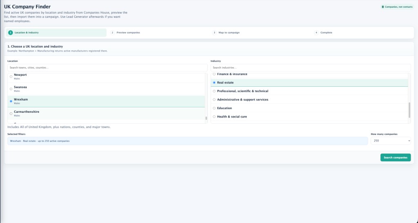Open the How many companies dropdown
The height and width of the screenshot is (223, 418).
(x=391, y=141)
